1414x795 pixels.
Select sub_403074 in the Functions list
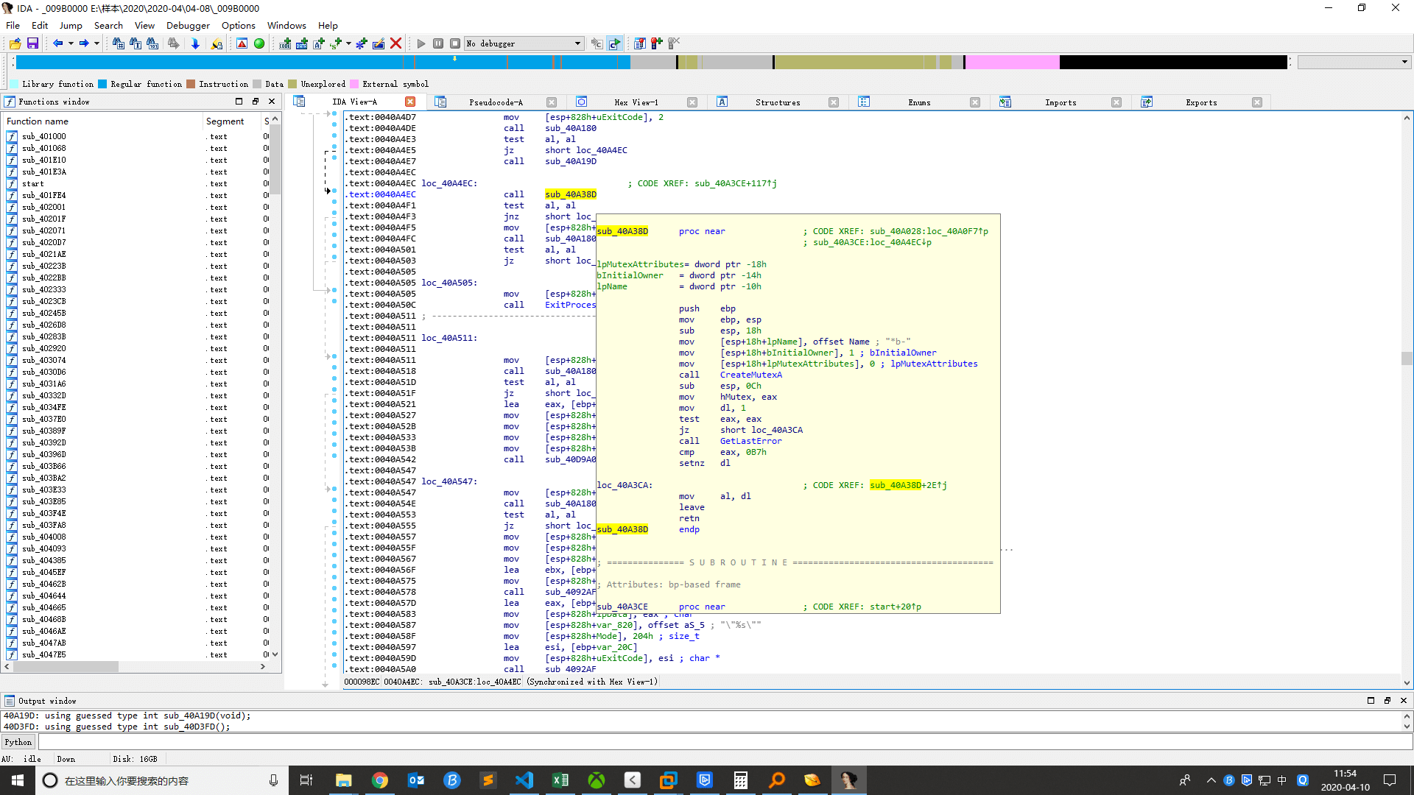coord(43,360)
